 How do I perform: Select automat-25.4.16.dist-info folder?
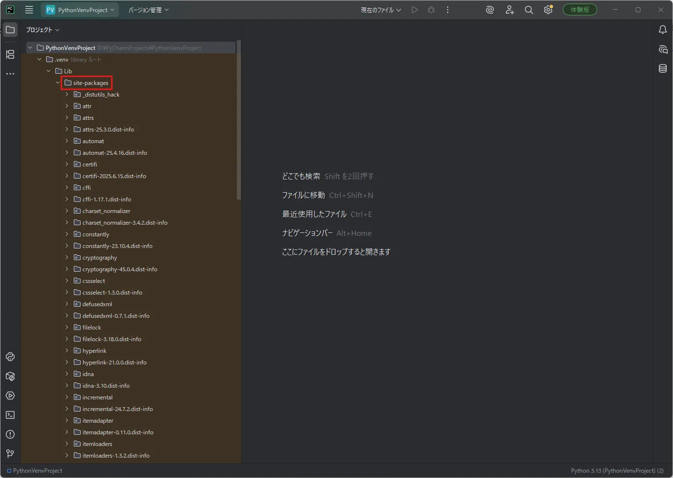coord(110,152)
